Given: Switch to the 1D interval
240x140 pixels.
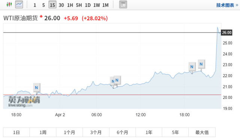Looking at the screenshot, I should (88, 5).
